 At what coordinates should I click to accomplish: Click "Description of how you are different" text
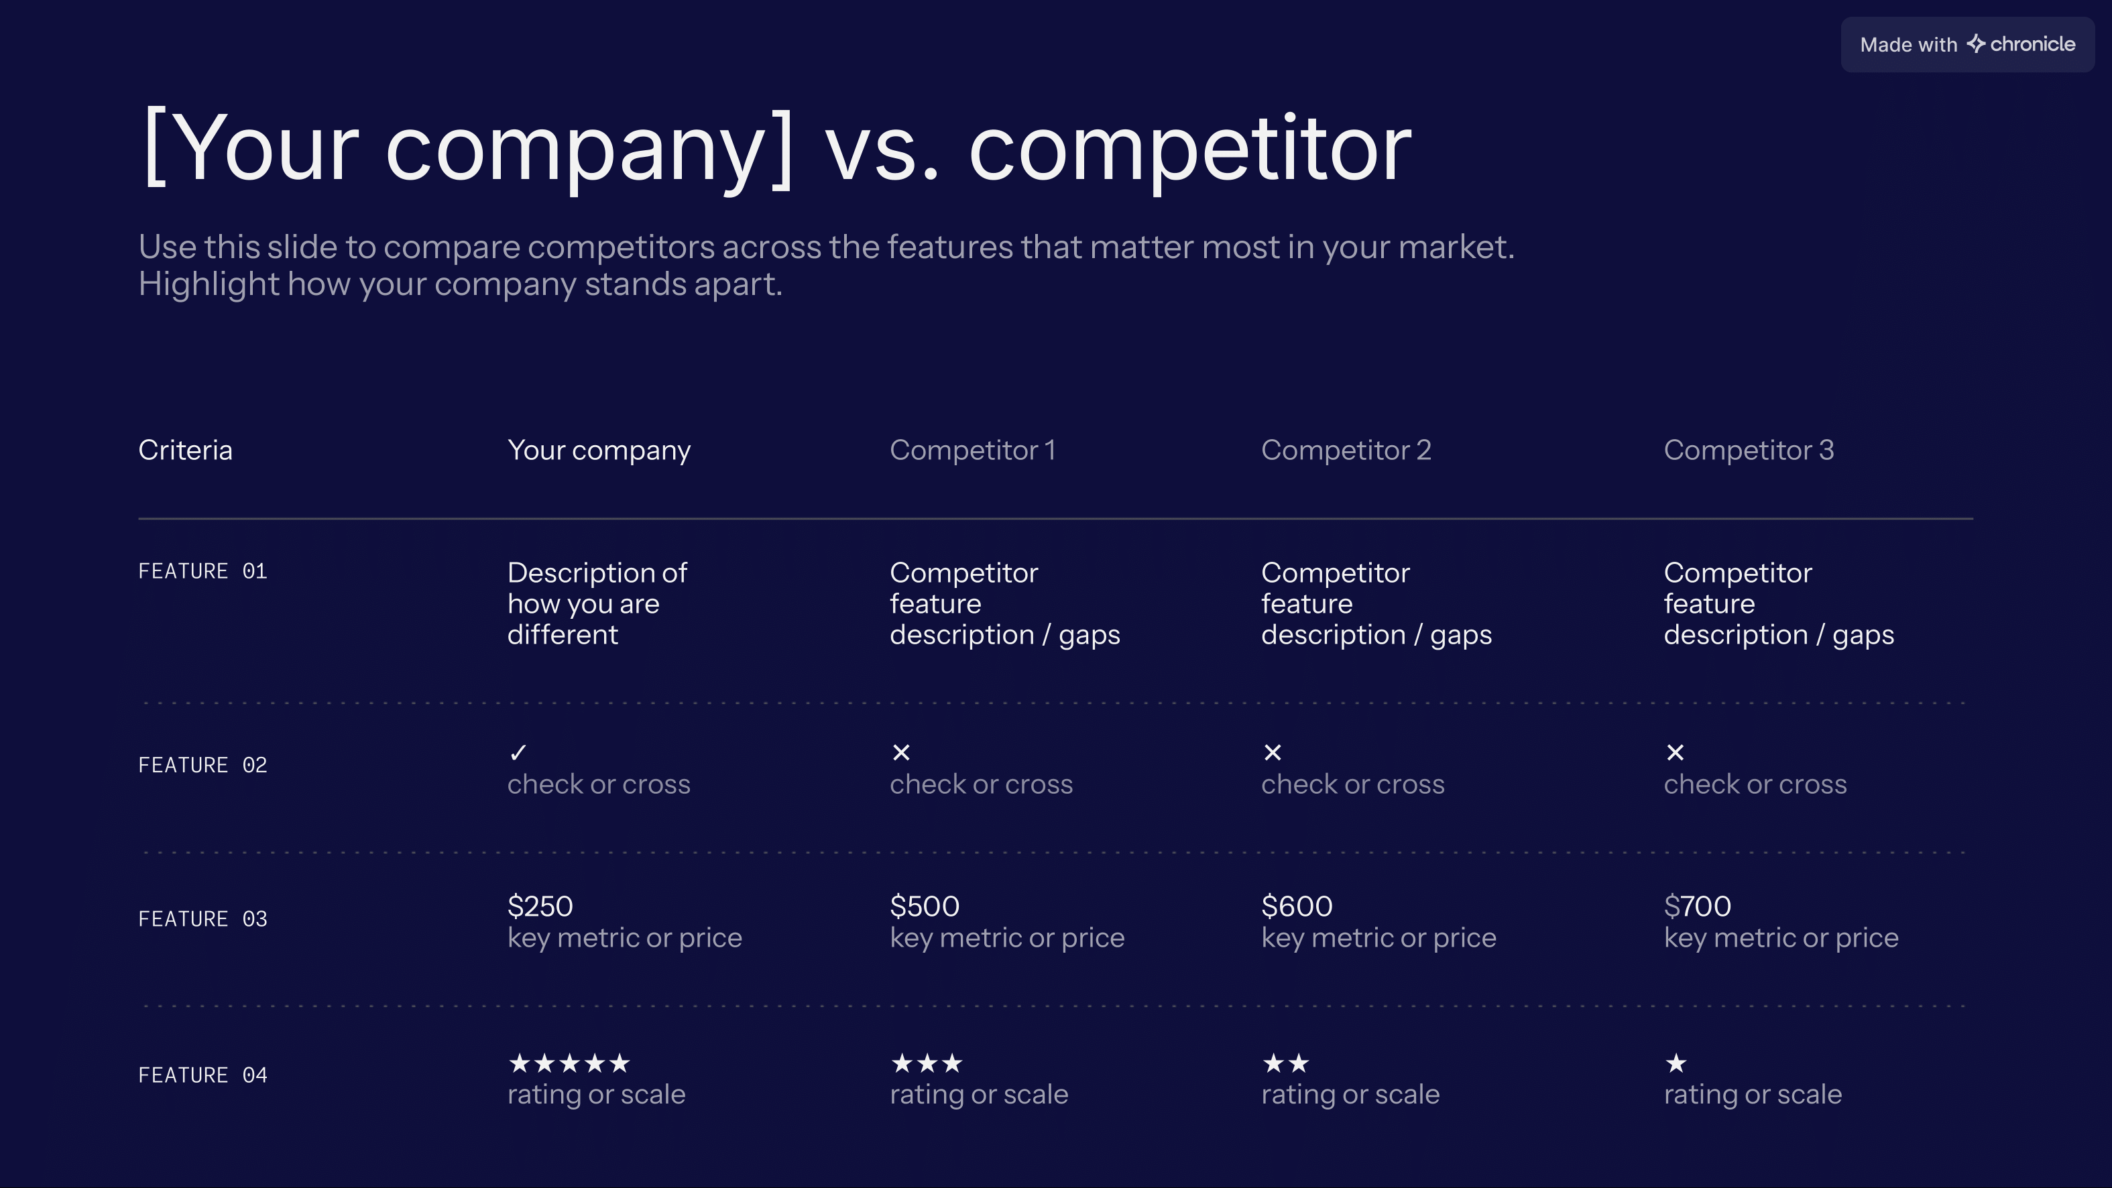coord(597,603)
